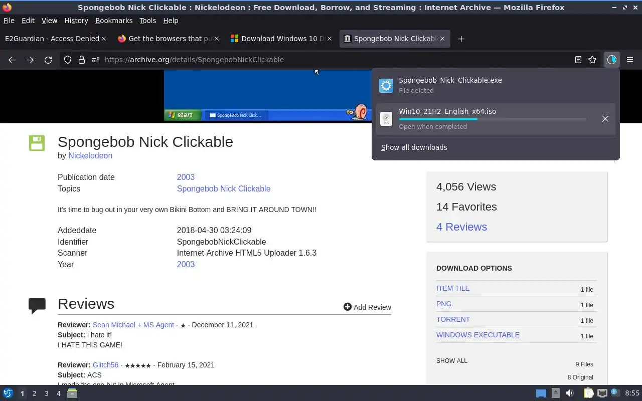Cancel the Win10 ISO download

(605, 119)
